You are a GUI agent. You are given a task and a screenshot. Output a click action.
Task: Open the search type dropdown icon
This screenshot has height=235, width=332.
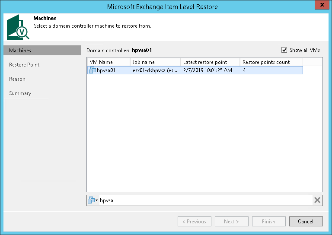tap(93, 200)
